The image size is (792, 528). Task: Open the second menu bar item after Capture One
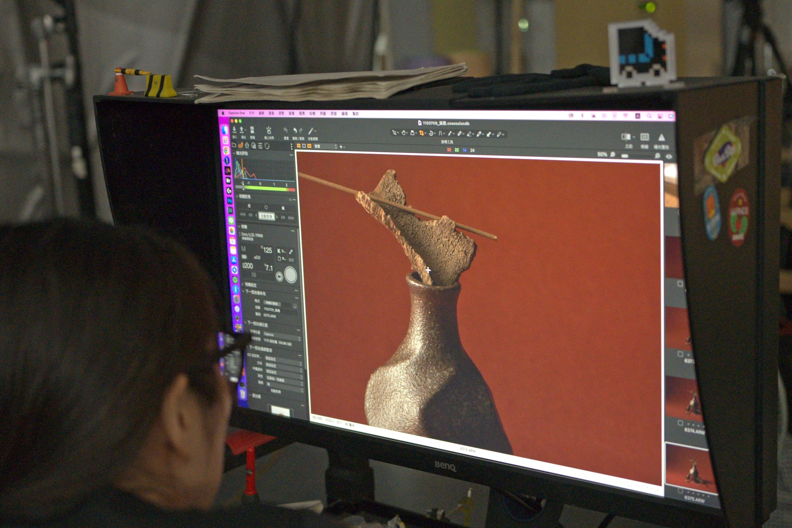262,113
